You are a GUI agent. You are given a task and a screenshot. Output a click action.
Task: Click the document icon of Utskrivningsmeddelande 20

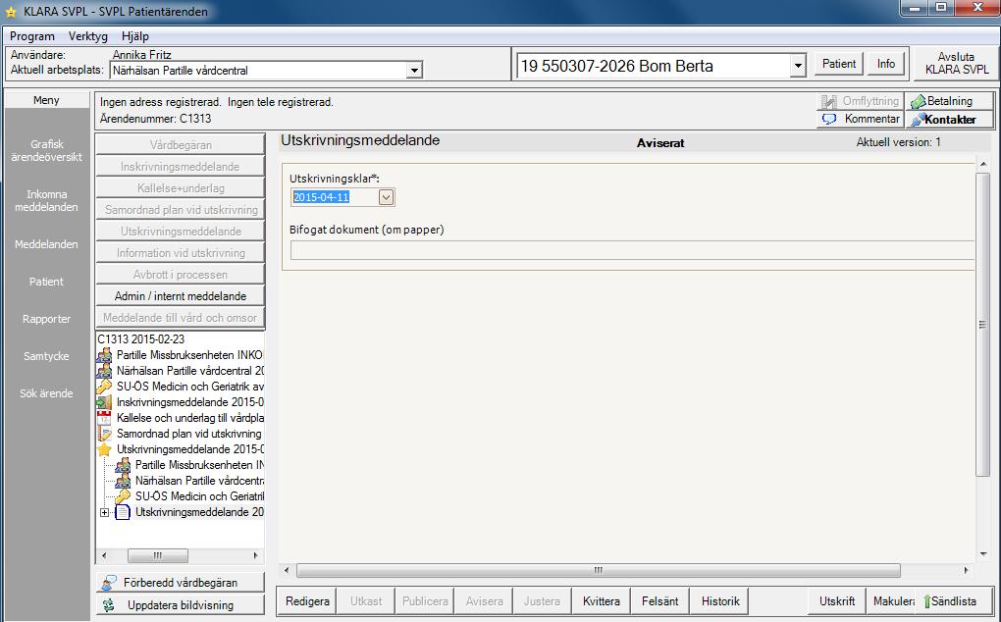click(x=123, y=512)
